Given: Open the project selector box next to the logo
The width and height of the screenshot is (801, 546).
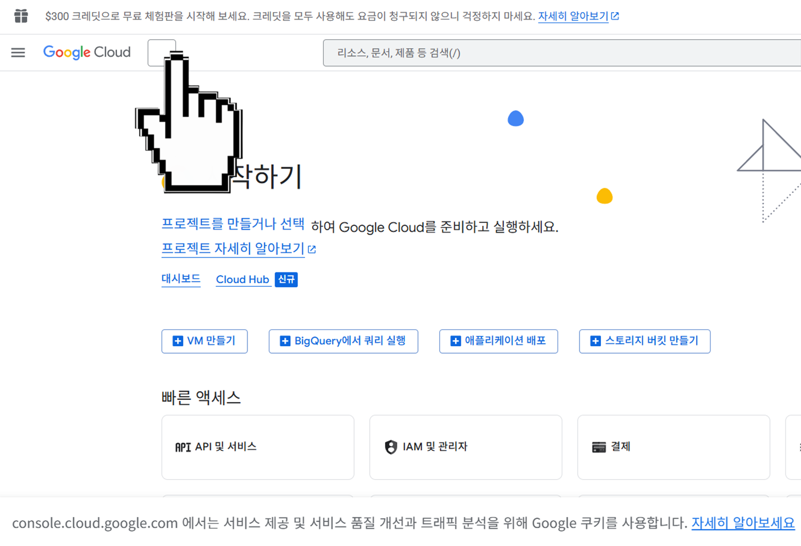Looking at the screenshot, I should (161, 53).
